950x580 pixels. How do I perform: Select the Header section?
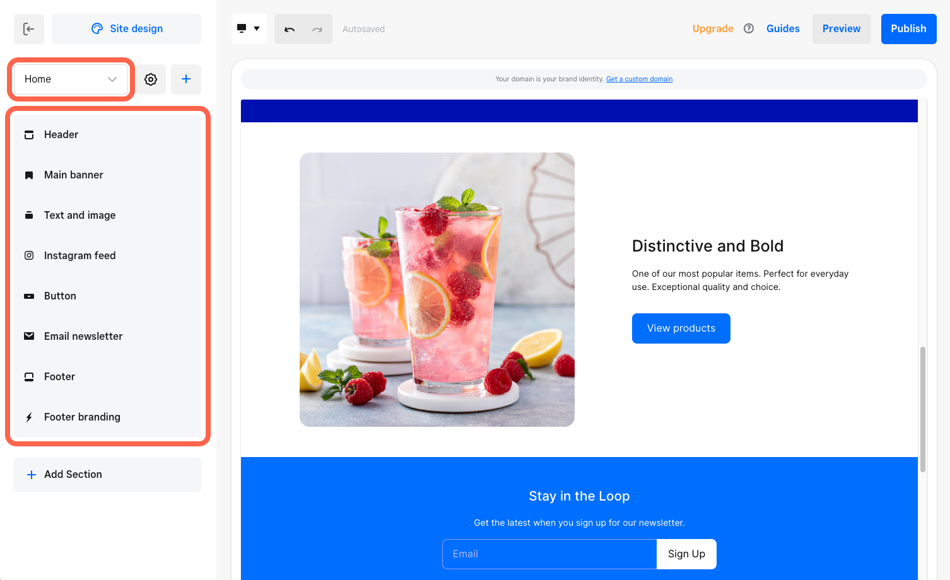(108, 134)
